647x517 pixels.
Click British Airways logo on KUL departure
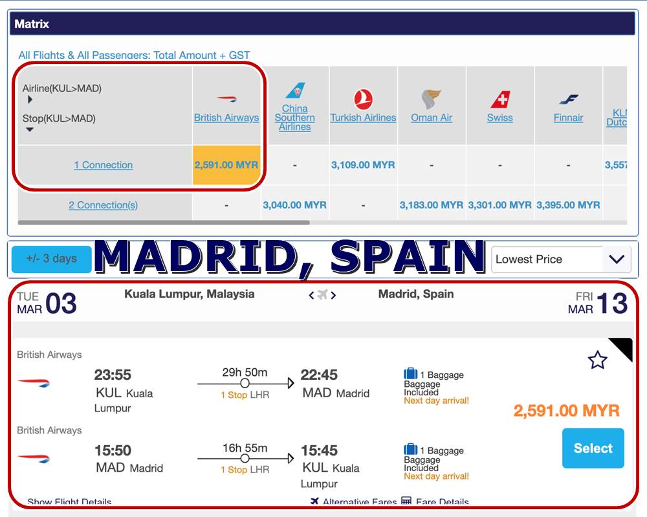pos(34,383)
